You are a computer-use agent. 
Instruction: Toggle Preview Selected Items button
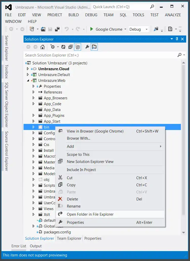pyautogui.click(x=94, y=47)
